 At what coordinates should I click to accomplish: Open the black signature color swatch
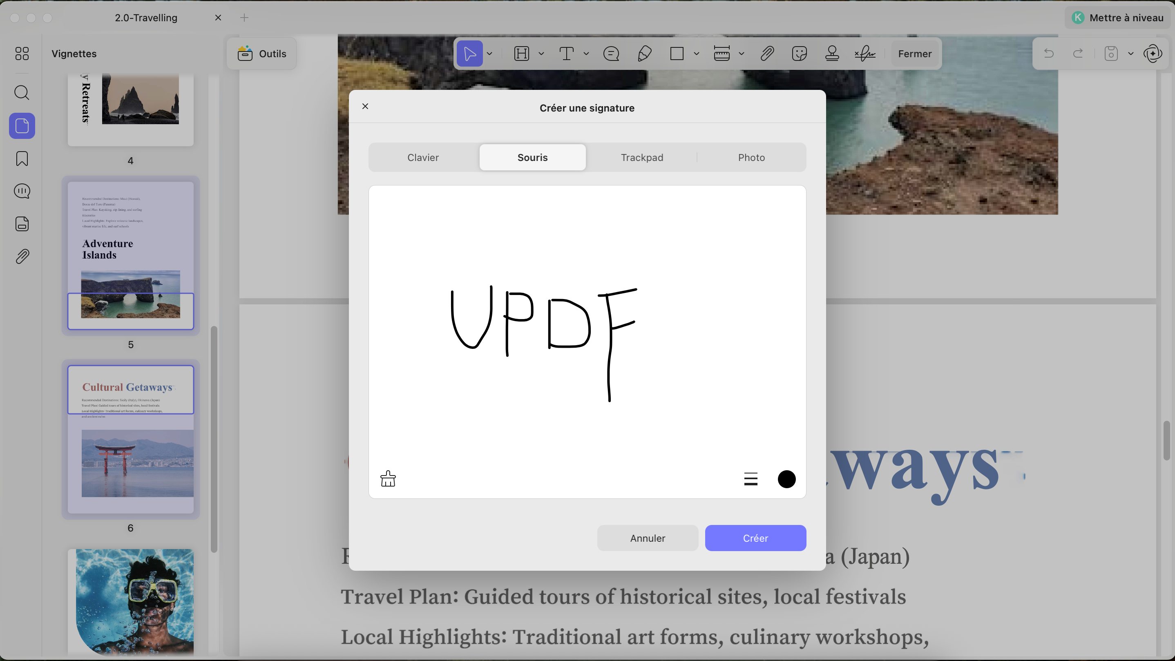point(786,479)
